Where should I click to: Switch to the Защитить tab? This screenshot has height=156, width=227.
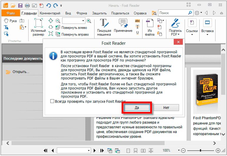[x=99, y=13]
